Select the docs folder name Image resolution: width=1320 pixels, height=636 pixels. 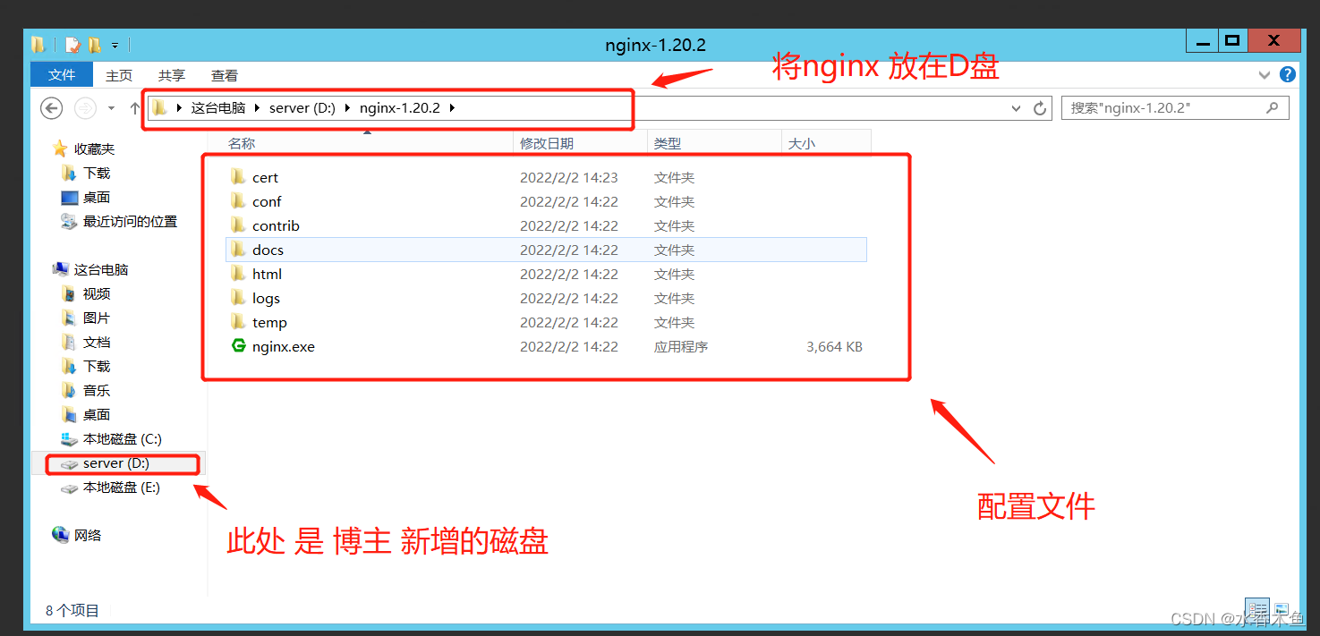268,250
